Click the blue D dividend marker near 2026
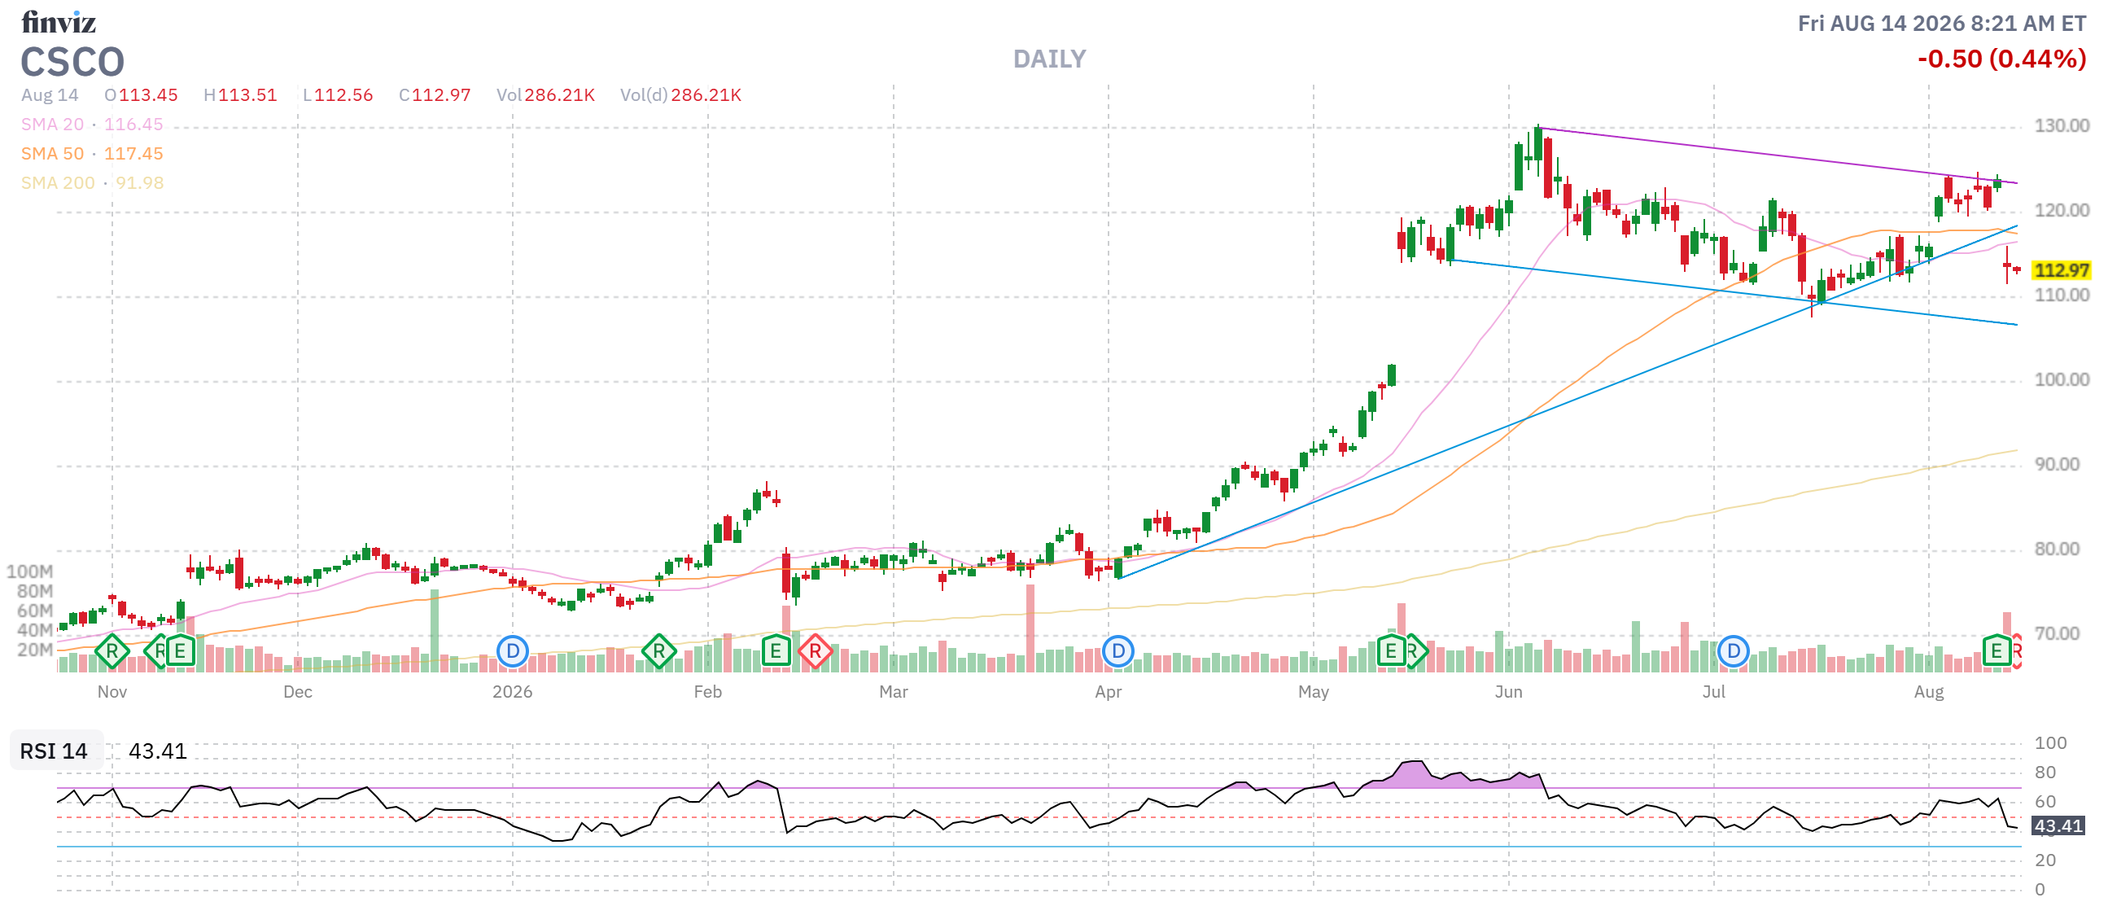This screenshot has height=915, width=2108. click(512, 651)
